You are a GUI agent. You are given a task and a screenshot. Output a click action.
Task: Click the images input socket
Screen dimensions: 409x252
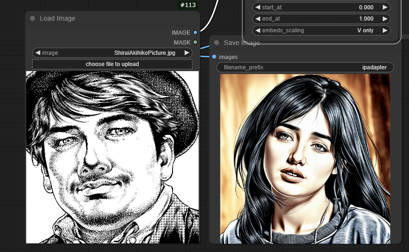[x=214, y=57]
